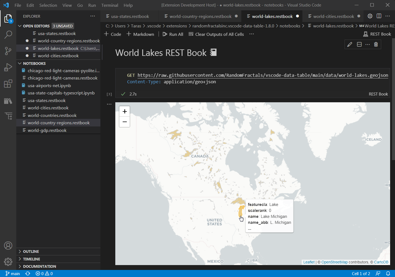Collapse the OPEN EDITORS section
395x277 pixels.
click(20, 26)
